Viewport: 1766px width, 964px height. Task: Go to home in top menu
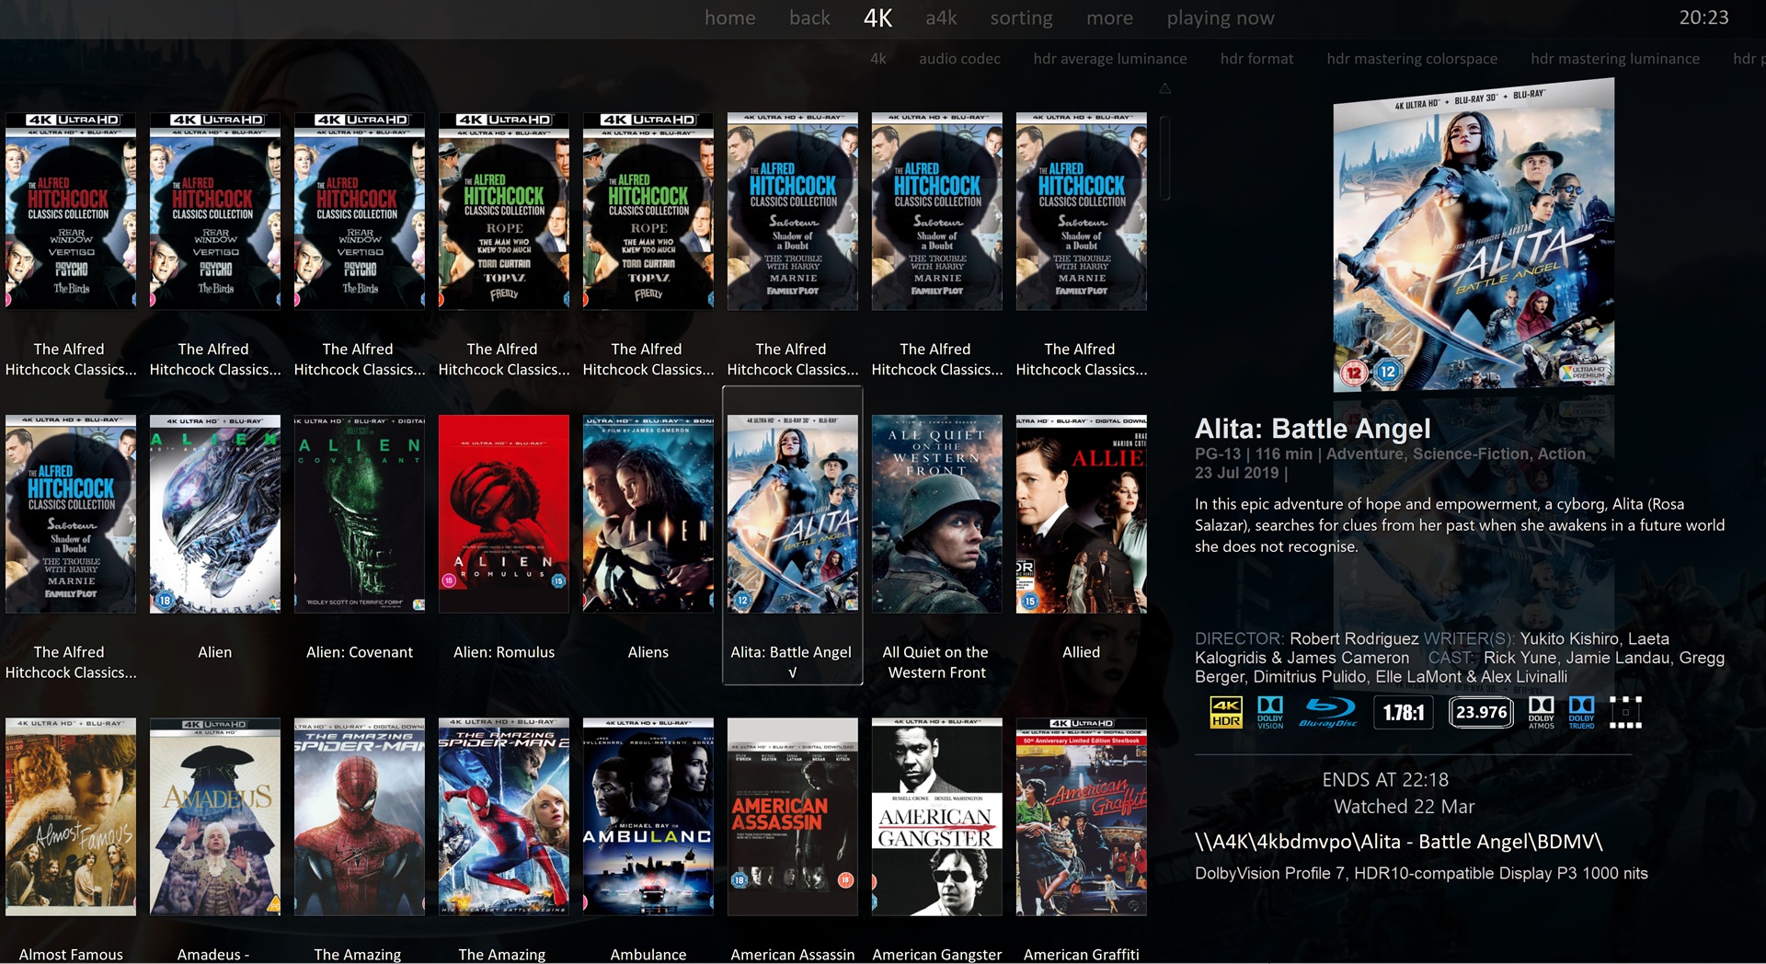point(729,17)
